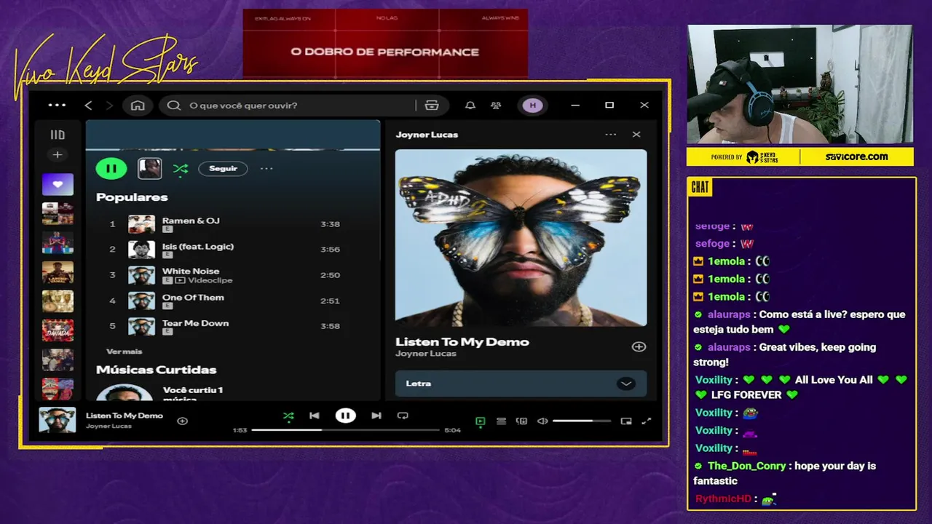
Task: Click the 'O DOBRO DE PERFORMANCE' ad banner
Action: (384, 44)
